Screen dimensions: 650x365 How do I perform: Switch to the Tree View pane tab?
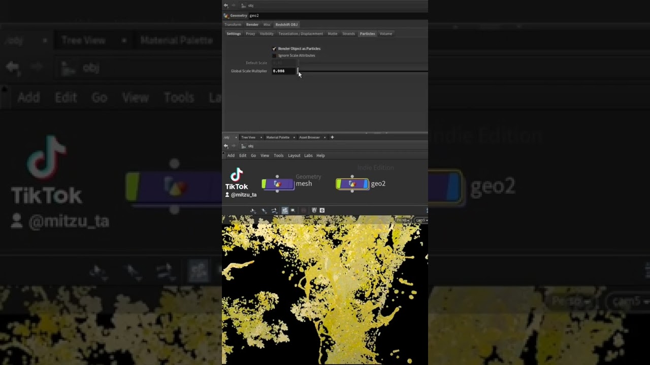(x=248, y=137)
